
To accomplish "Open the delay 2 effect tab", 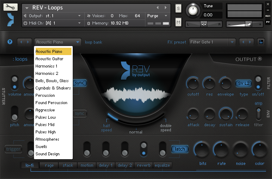I will [125, 165].
